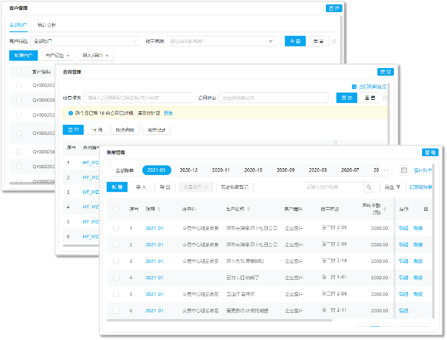This screenshot has height=340, width=447.
Task: Open the 批量操作 dropdown in Bill Management
Action: (196, 187)
